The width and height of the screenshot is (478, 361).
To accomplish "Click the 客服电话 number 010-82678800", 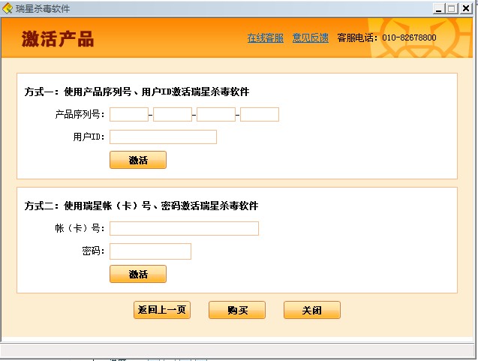I will click(409, 38).
